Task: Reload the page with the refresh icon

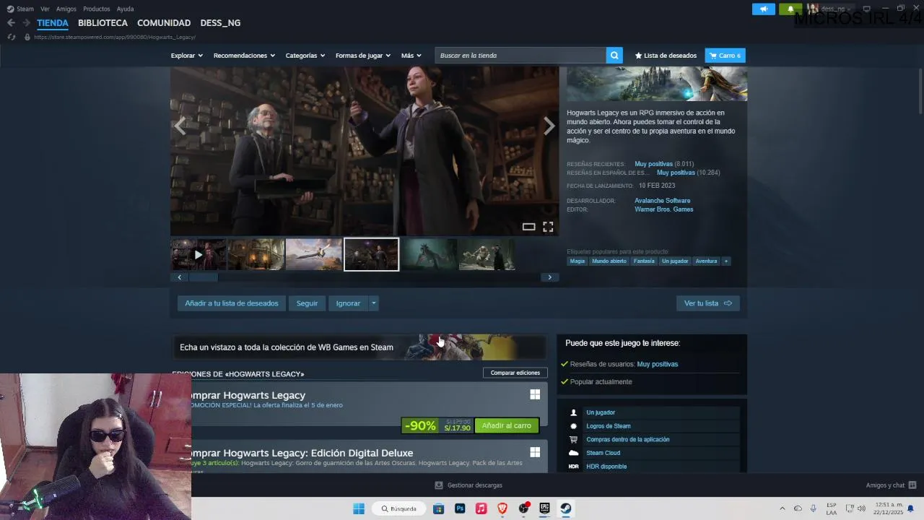Action: point(11,37)
